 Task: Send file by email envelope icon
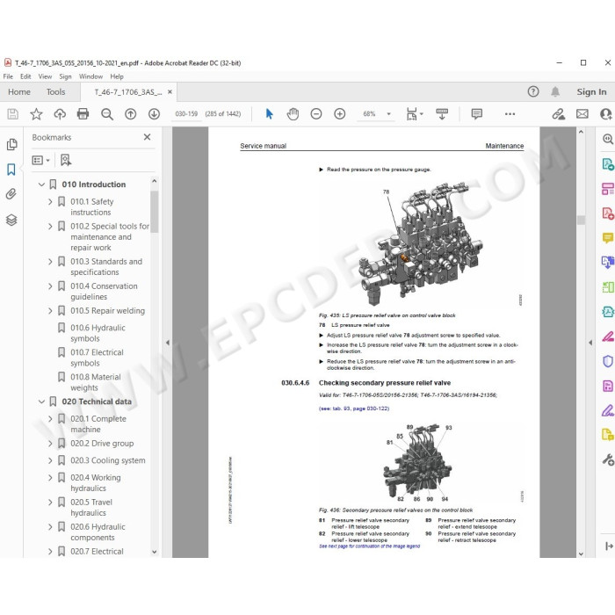tap(582, 114)
